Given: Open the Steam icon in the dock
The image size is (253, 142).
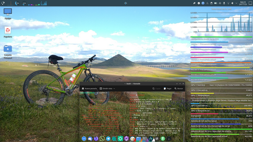Looking at the screenshot, I should pyautogui.click(x=157, y=138).
